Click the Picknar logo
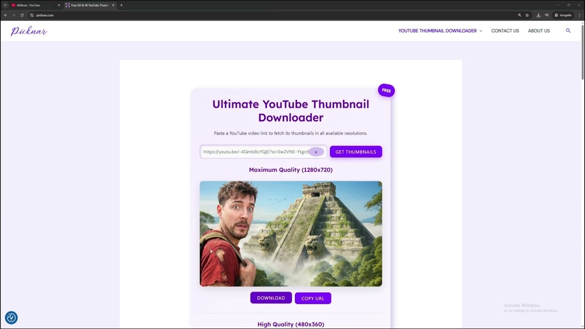 (29, 31)
